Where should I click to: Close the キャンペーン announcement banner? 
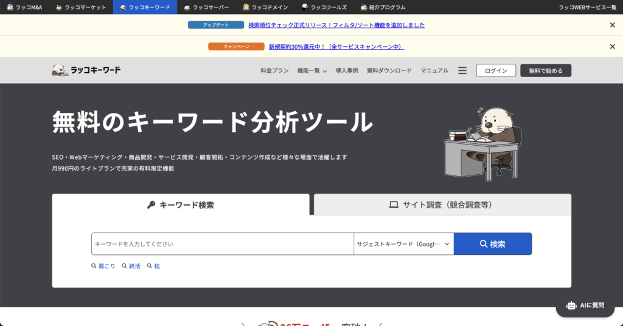pyautogui.click(x=612, y=47)
